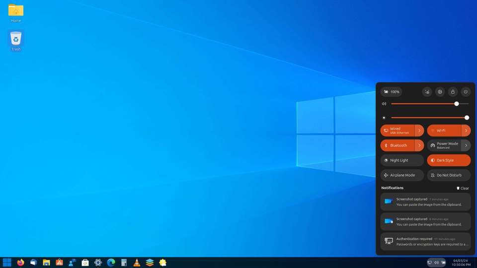Open the stacked layers app icon
This screenshot has width=477, height=268.
(150, 262)
